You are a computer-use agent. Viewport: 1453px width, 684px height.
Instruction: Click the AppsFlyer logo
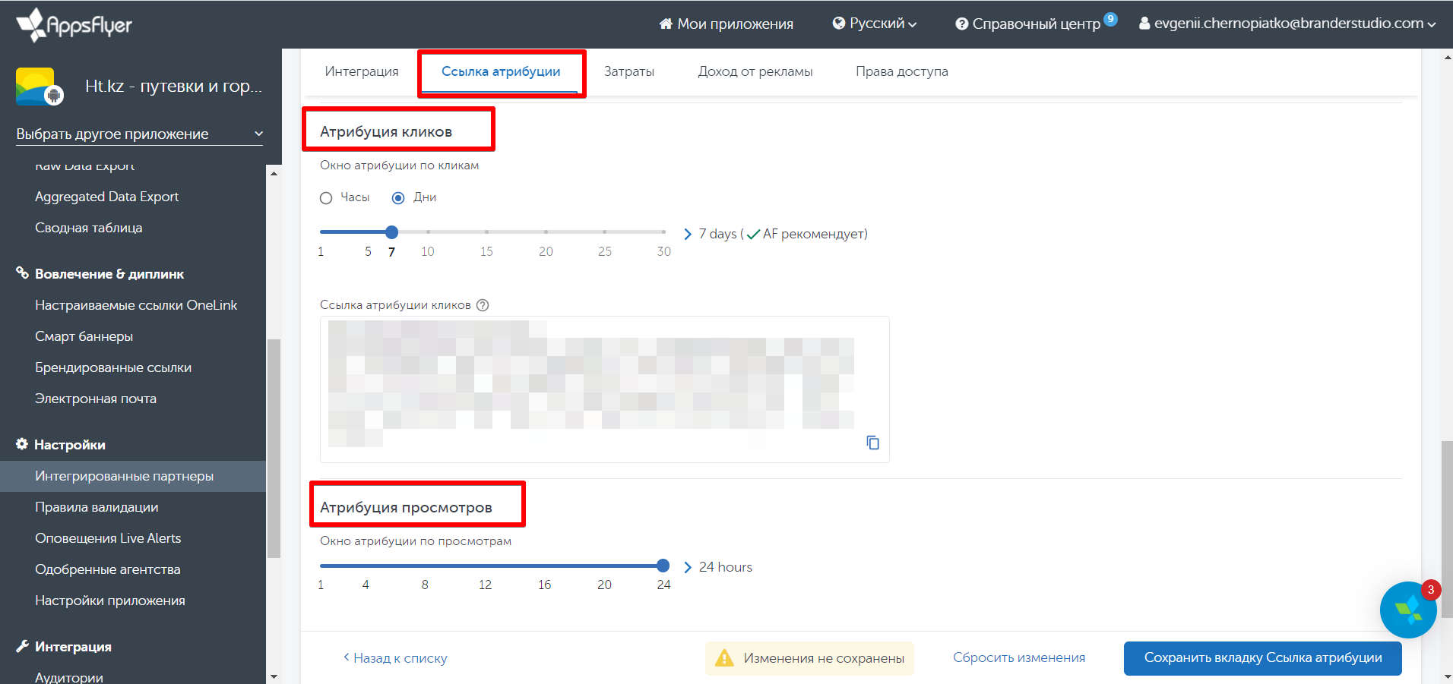pyautogui.click(x=74, y=24)
